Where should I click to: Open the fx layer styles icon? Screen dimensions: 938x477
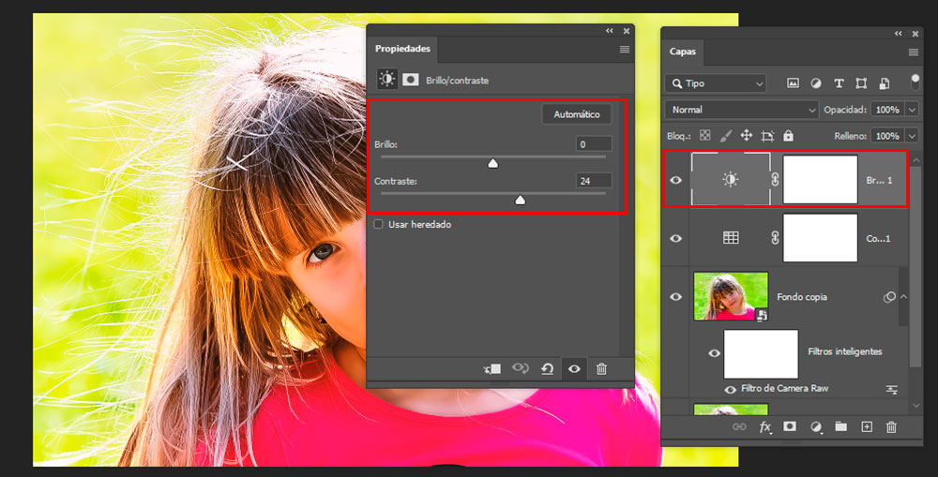764,427
